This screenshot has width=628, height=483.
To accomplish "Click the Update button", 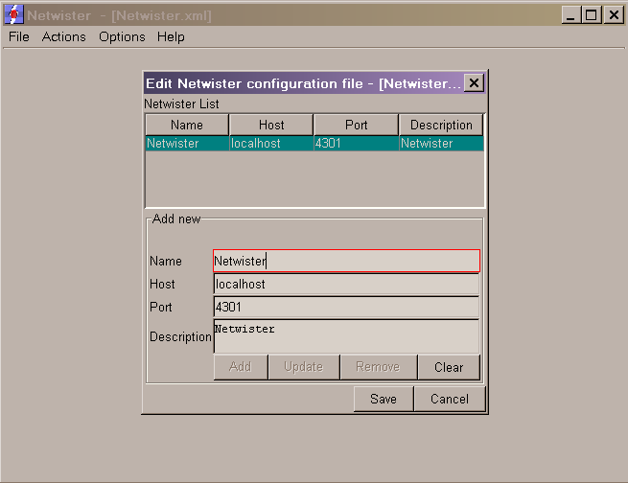I will (x=304, y=366).
